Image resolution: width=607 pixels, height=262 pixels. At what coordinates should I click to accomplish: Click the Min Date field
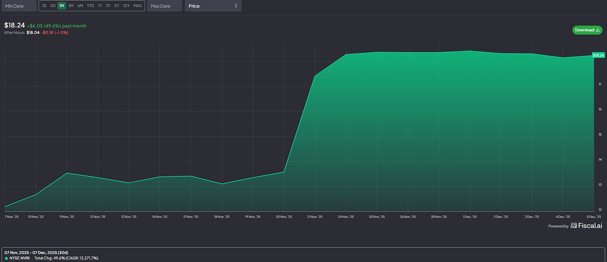18,6
